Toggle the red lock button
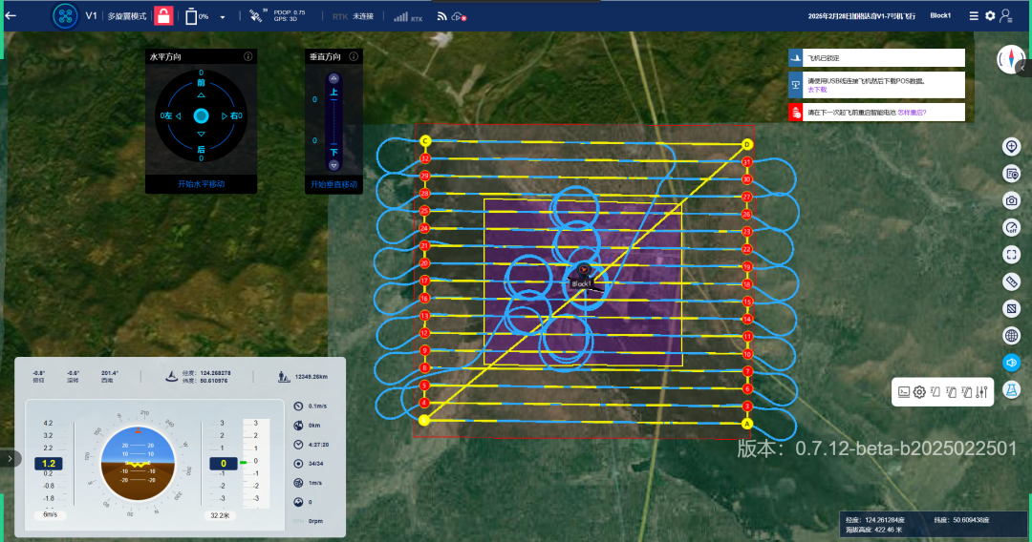The width and height of the screenshot is (1032, 542). [164, 16]
